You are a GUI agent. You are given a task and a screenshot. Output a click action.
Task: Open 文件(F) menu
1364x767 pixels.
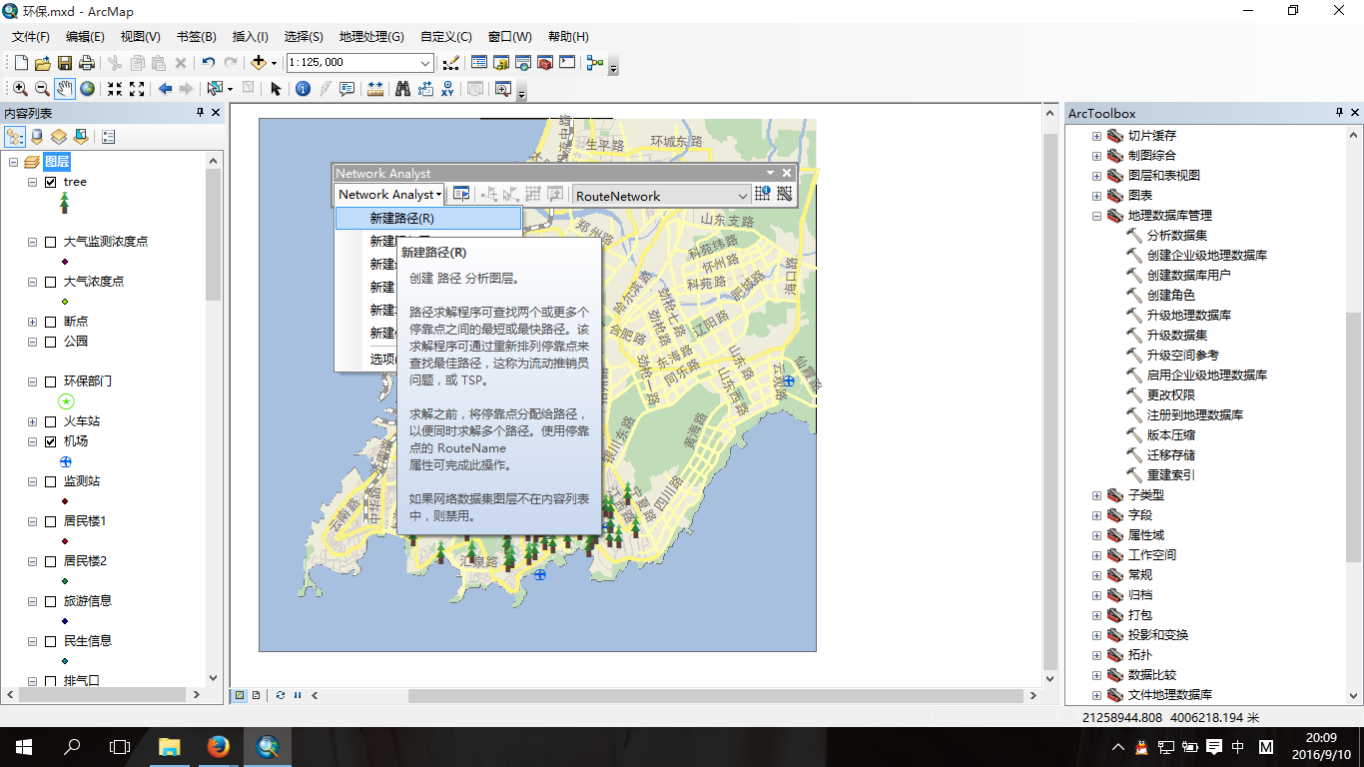[31, 36]
